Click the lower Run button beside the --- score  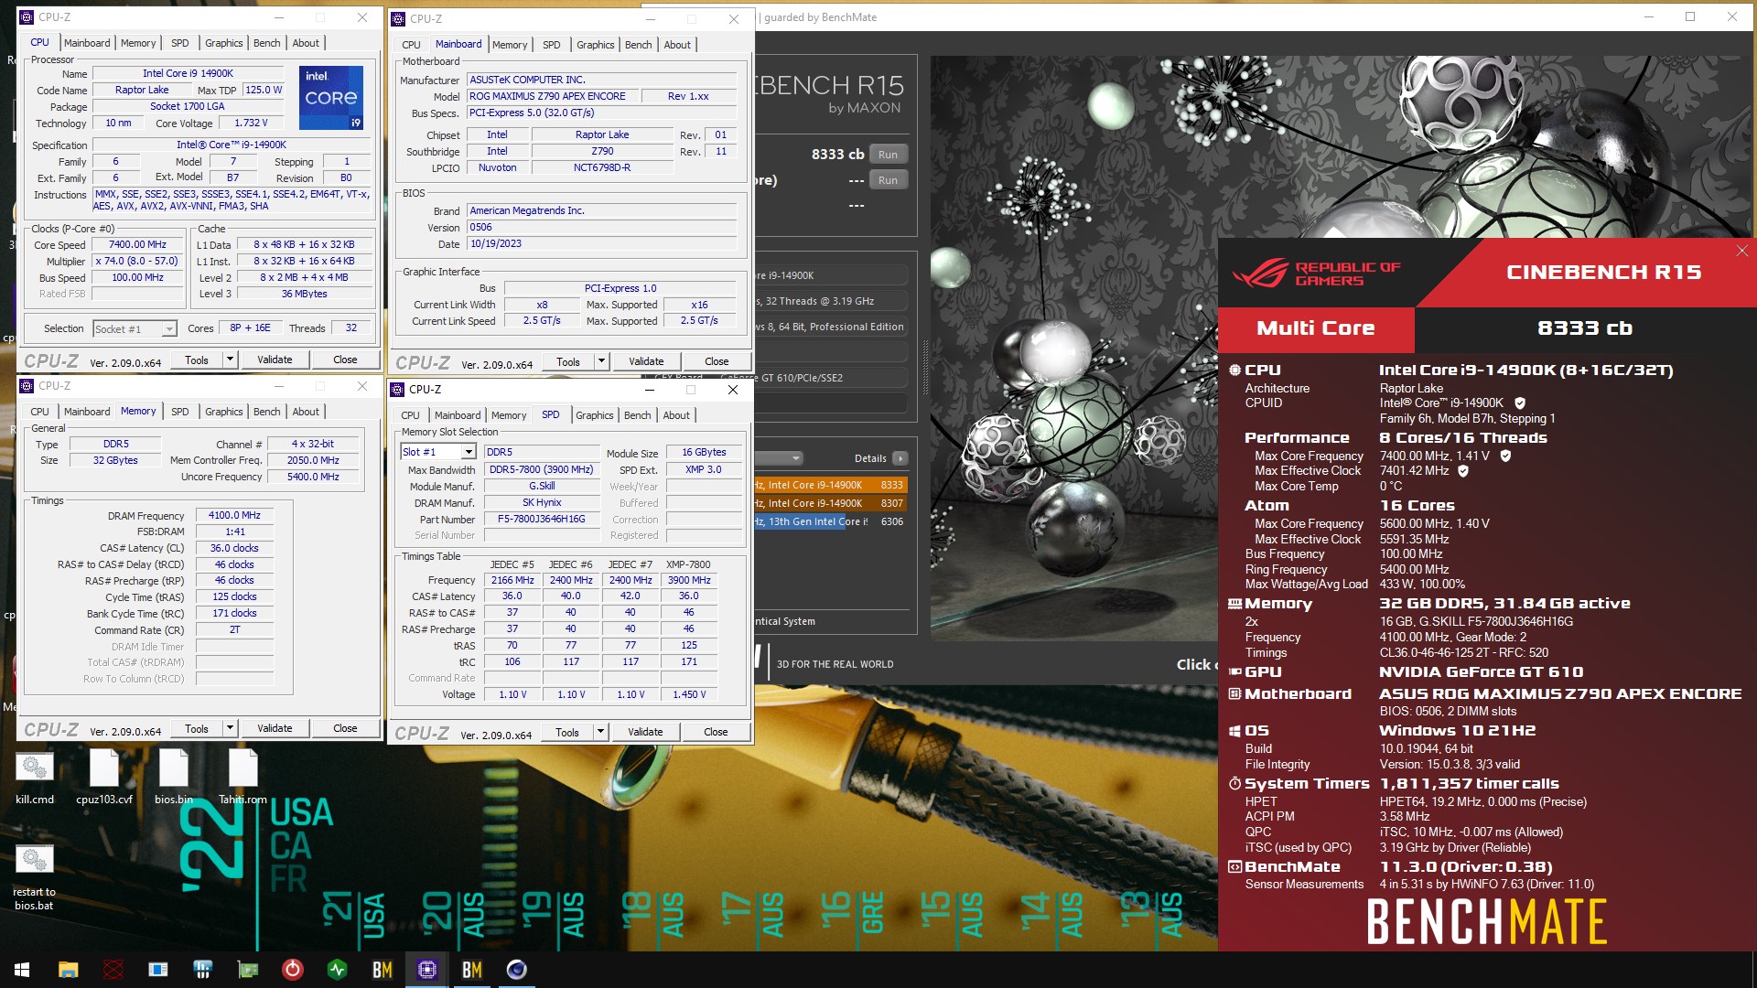[888, 180]
